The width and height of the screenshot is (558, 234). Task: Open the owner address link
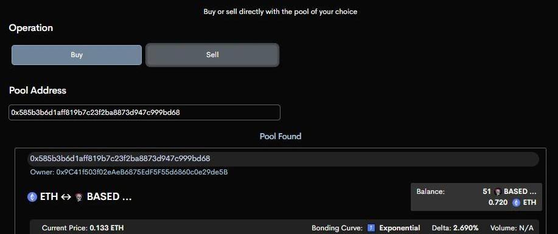129,172
